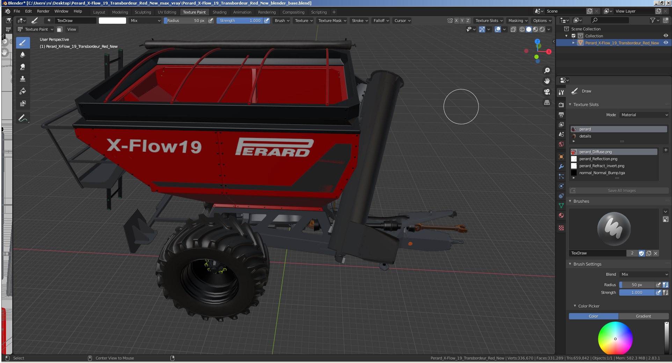The image size is (672, 363).
Task: Open Texture properties checker tab
Action: click(x=561, y=228)
